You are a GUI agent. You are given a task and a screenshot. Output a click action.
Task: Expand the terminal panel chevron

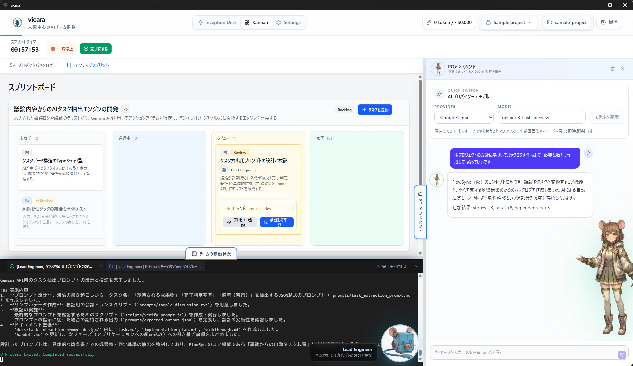[x=417, y=266]
